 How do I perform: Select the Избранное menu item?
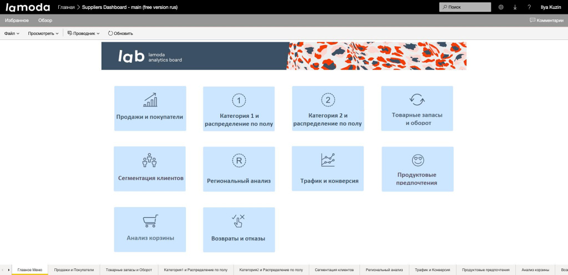pos(17,21)
